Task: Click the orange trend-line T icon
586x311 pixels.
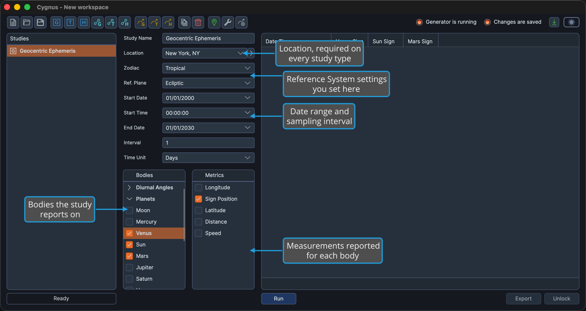Action: pyautogui.click(x=155, y=22)
